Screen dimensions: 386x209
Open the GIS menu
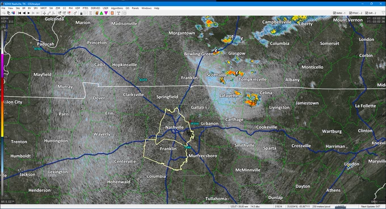click(127, 8)
